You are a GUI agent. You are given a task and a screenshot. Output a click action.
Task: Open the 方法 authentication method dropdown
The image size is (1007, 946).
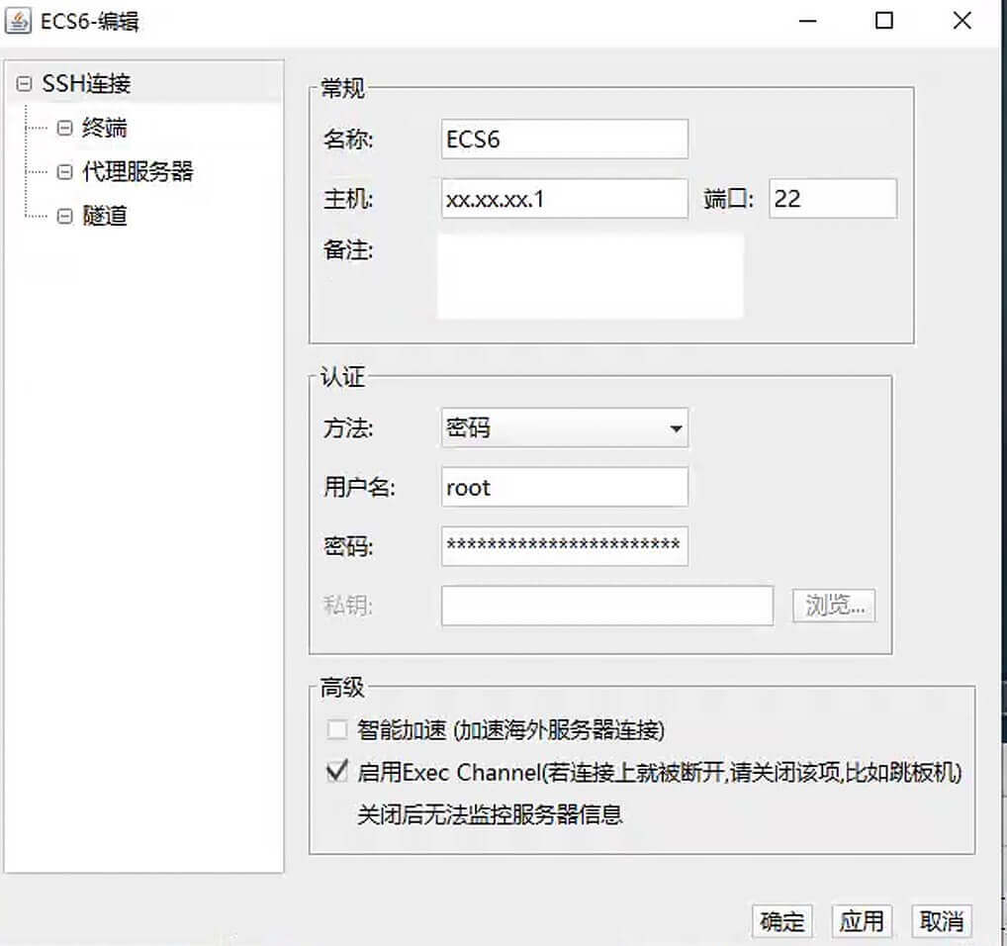(564, 428)
